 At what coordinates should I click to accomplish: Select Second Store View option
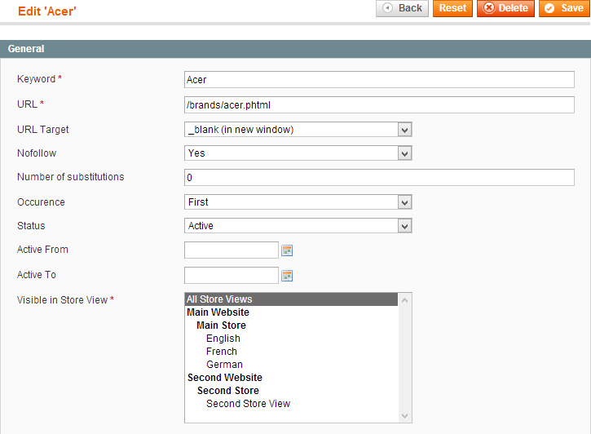coord(248,404)
